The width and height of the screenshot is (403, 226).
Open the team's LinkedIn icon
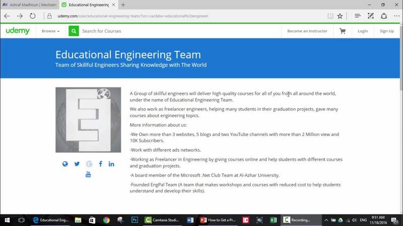coord(111,164)
